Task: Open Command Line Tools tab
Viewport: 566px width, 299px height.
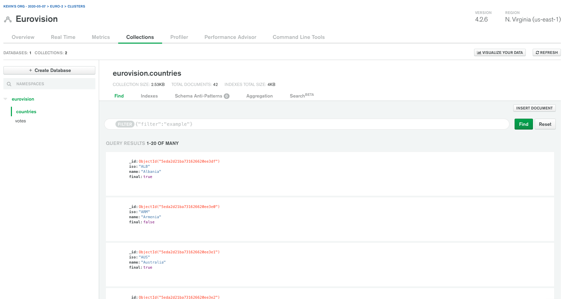Action: (299, 37)
